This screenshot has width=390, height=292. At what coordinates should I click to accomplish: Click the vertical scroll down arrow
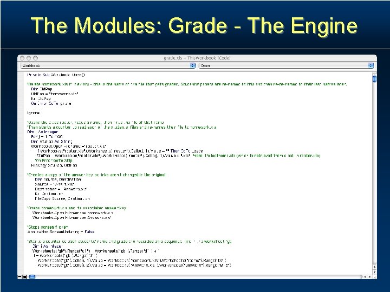(374, 272)
